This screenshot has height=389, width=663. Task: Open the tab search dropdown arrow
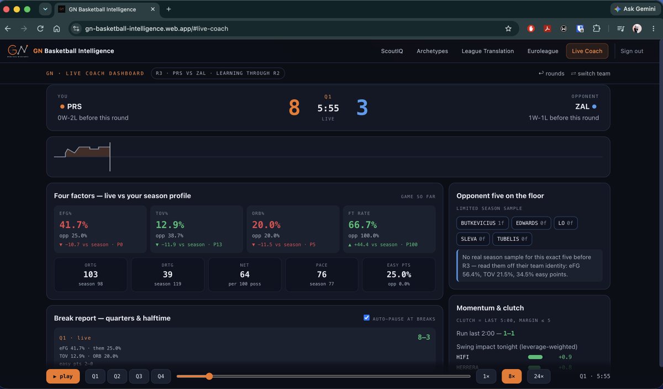45,9
